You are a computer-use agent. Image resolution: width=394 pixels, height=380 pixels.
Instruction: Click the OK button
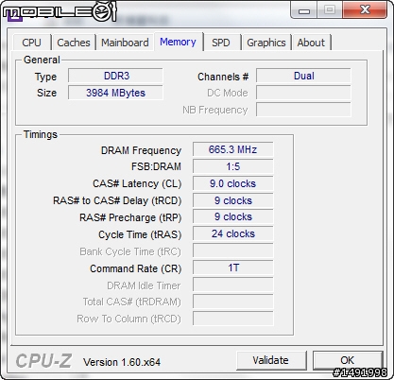click(348, 360)
